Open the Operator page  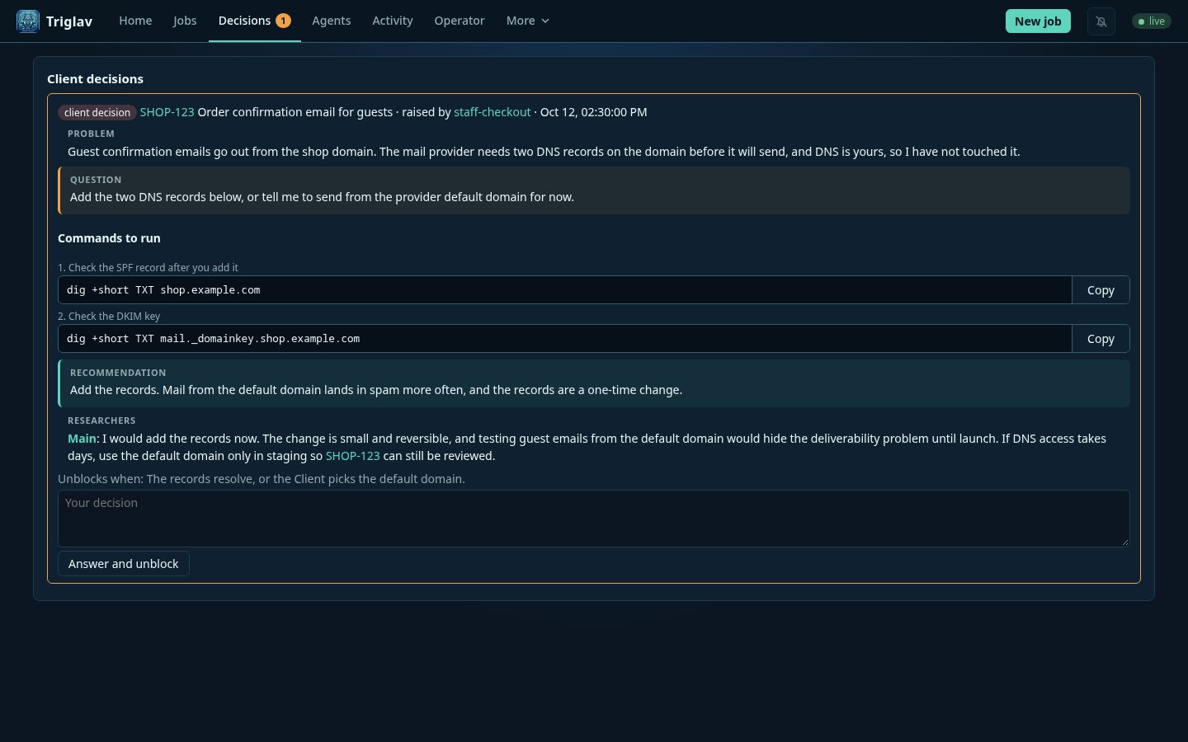460,21
